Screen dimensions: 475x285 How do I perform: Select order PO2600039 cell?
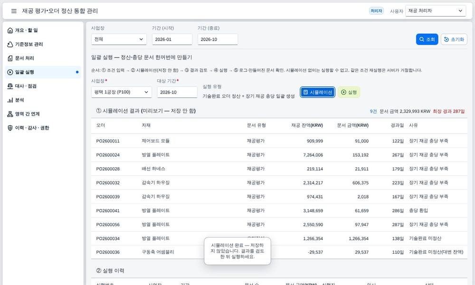[108, 197]
